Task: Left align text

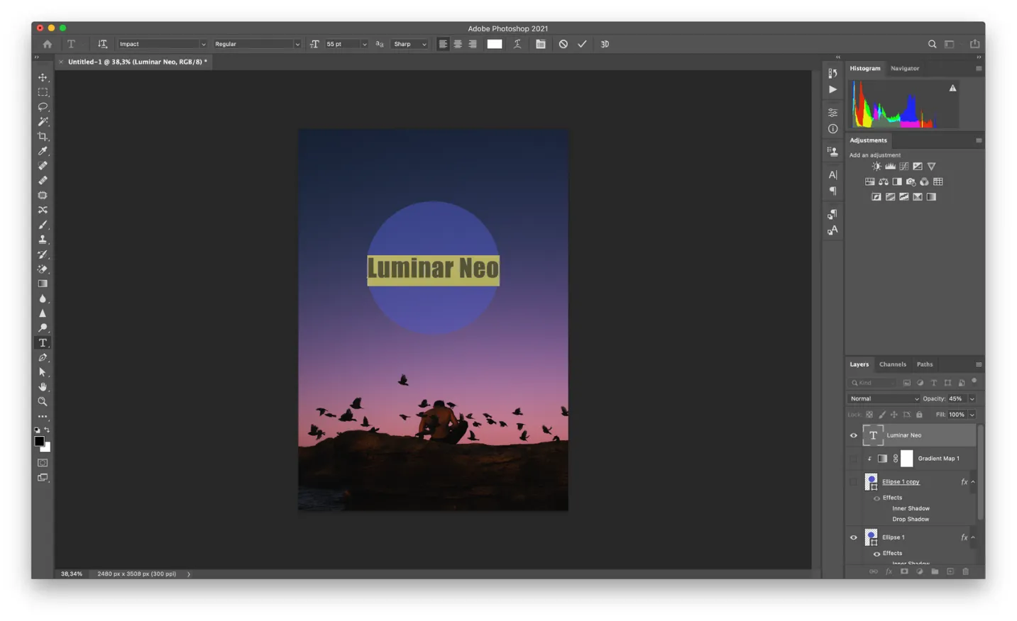Action: [444, 44]
